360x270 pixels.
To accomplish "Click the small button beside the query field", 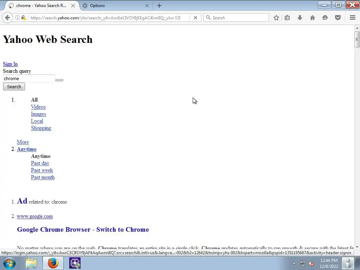I will (x=59, y=80).
